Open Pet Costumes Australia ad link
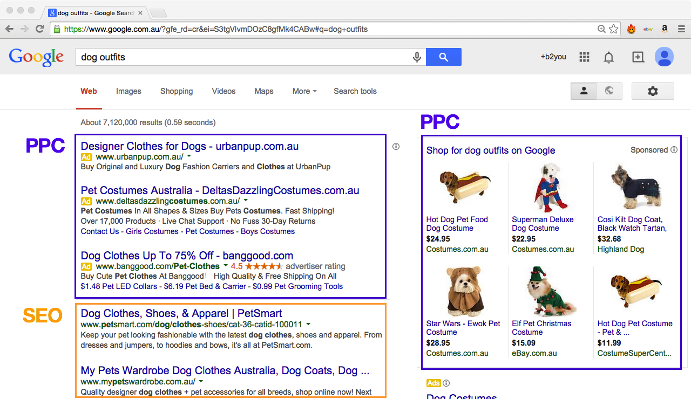The width and height of the screenshot is (691, 399). pos(220,190)
